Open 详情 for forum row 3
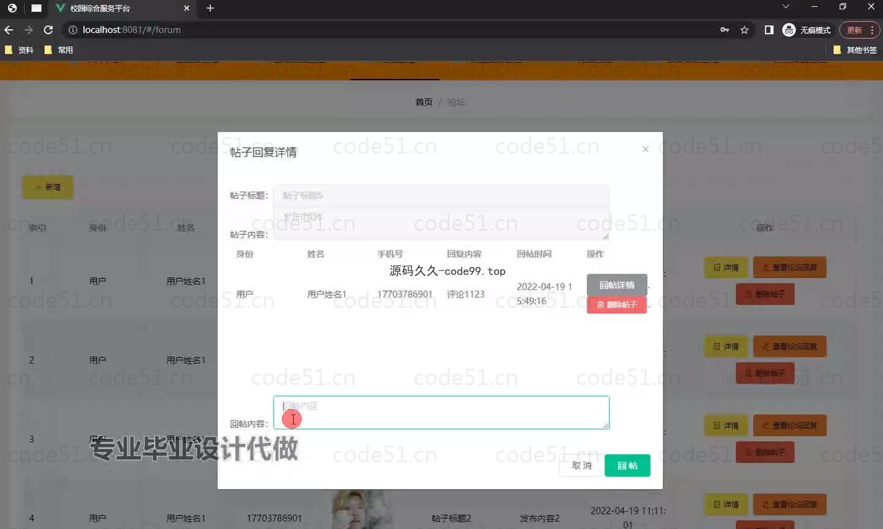The image size is (883, 529). click(x=726, y=426)
